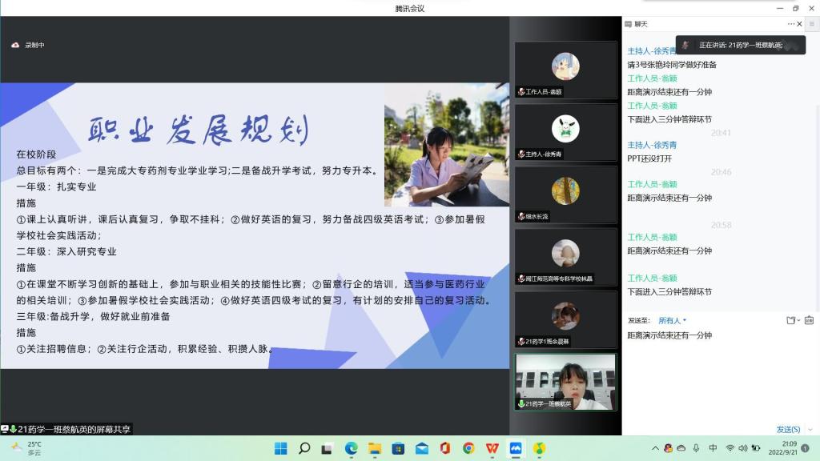Select the 细水长流 participant video tile
The height and width of the screenshot is (461, 820).
point(565,194)
